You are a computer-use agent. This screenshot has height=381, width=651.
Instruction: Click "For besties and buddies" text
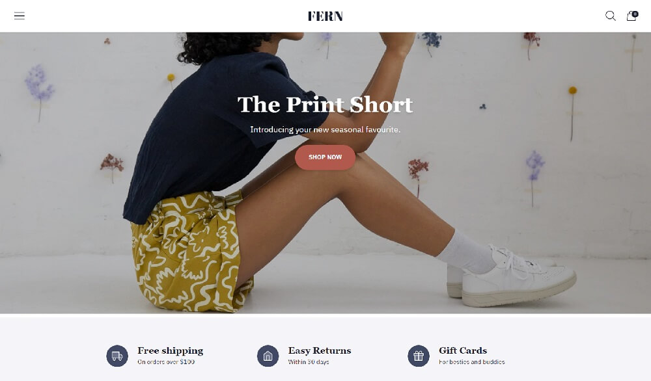(x=471, y=362)
